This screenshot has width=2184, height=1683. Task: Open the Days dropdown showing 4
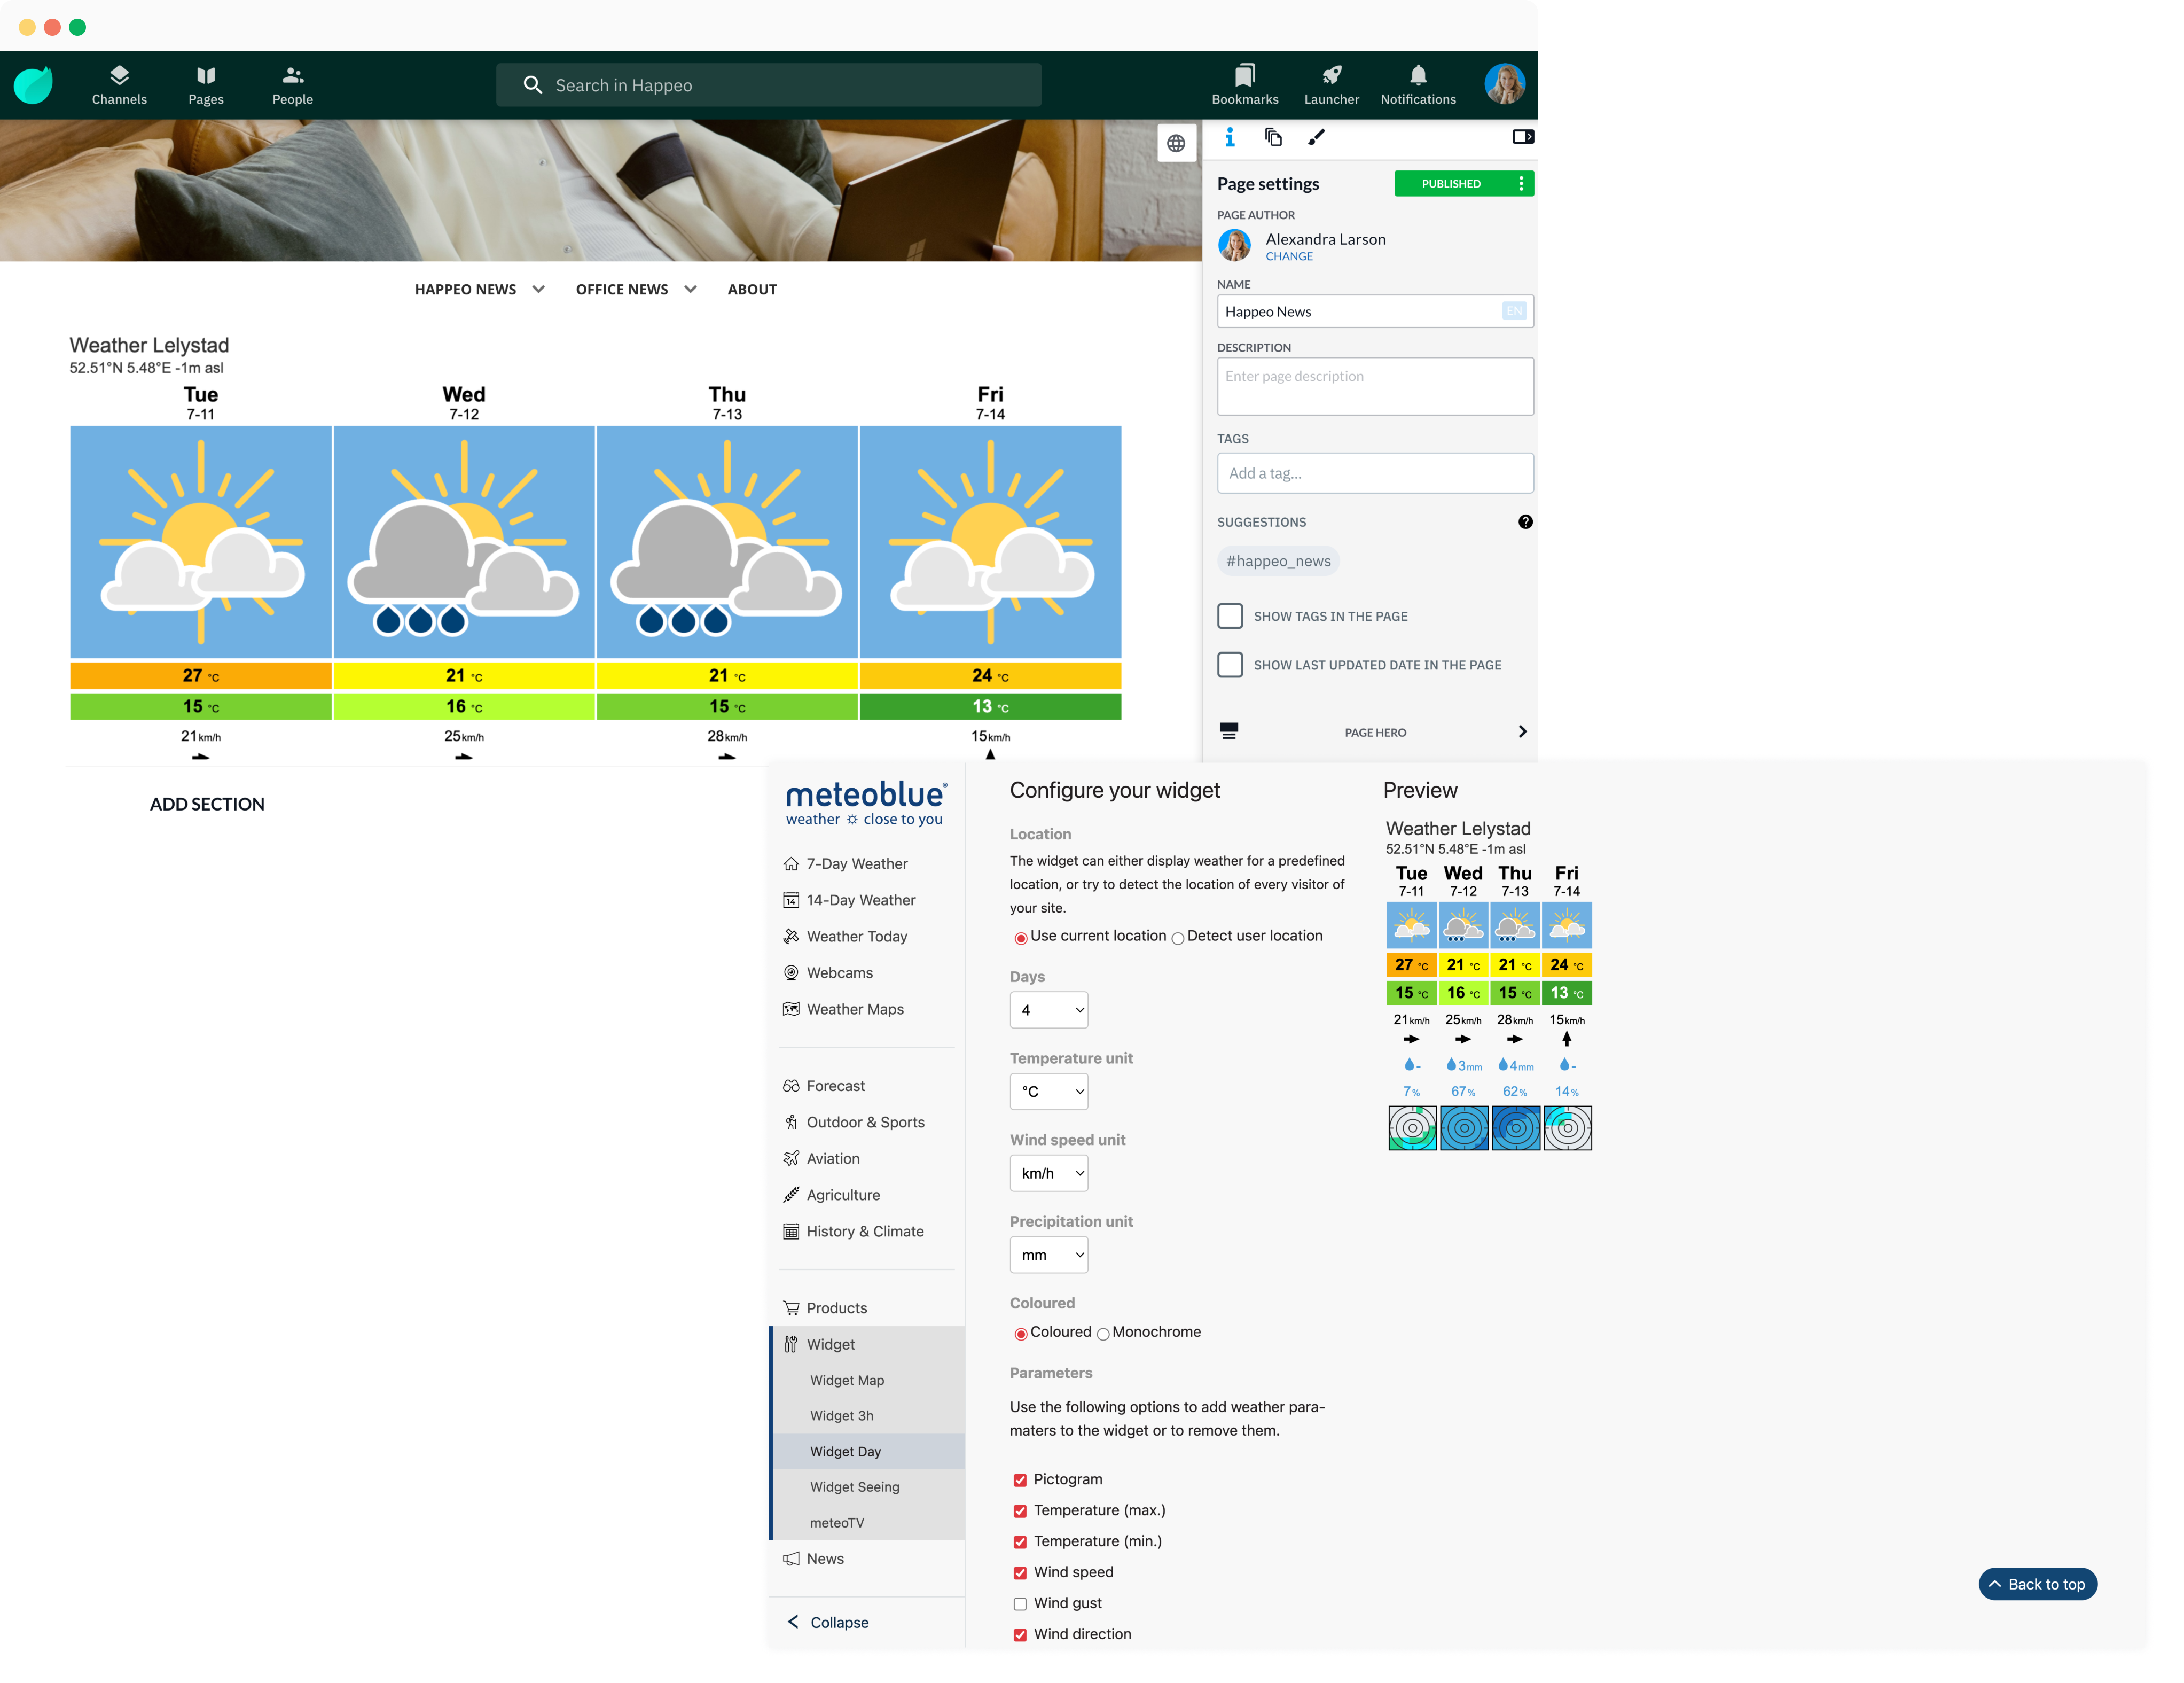pos(1048,1010)
